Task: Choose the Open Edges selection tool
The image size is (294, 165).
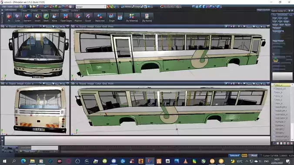Action: [66, 18]
